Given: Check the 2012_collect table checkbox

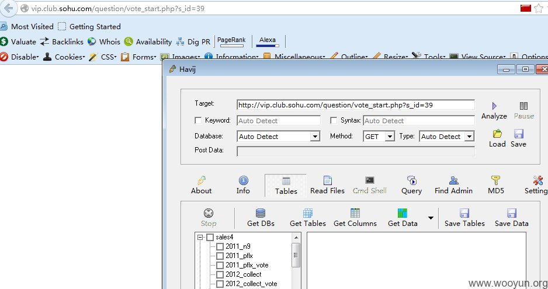Looking at the screenshot, I should point(220,274).
